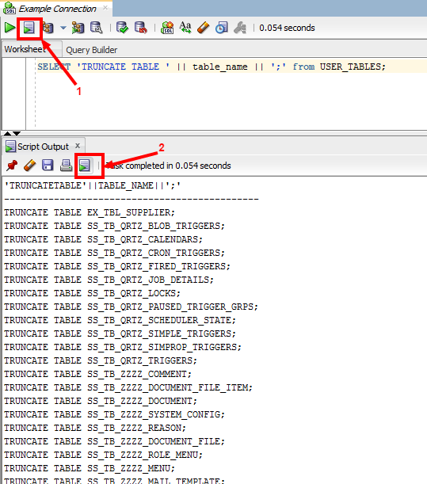Screen dimensions: 427x484
Task: Clear Script Output with the eraser icon
Action: (x=29, y=166)
